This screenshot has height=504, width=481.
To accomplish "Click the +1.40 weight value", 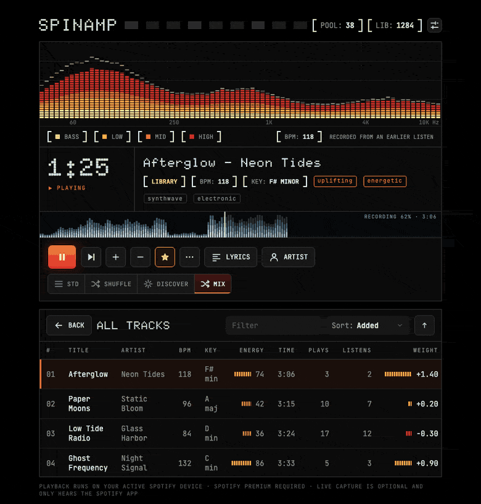I will pyautogui.click(x=427, y=374).
